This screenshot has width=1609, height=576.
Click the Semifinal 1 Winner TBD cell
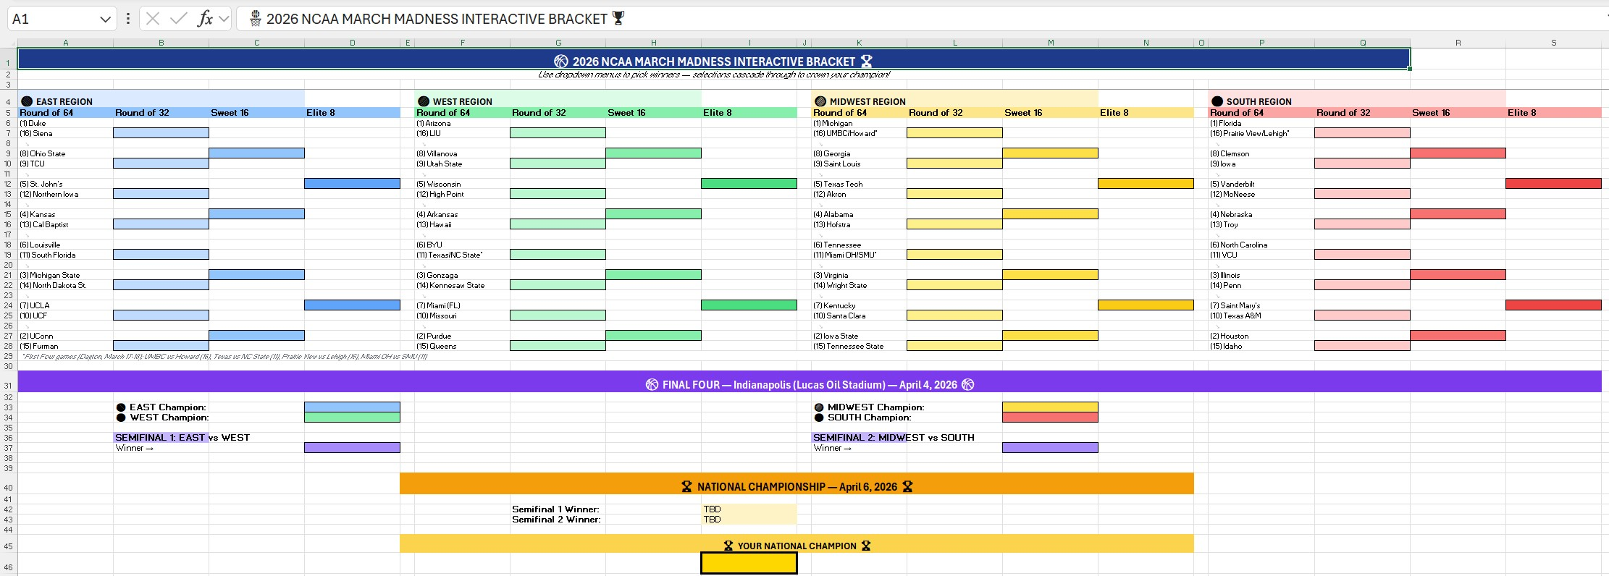tap(749, 509)
